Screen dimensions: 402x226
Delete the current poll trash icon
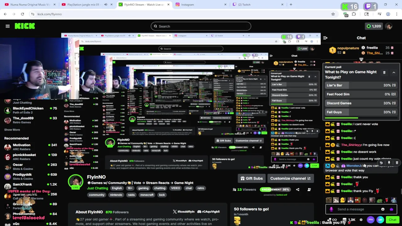[x=384, y=73]
